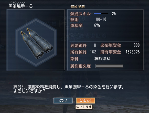Click the 技術 100+10 value

[x=100, y=19]
